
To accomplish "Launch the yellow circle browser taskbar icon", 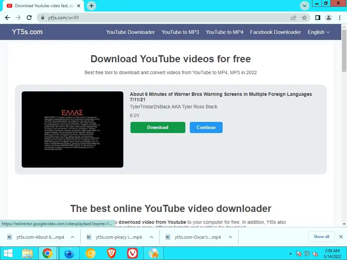I will tap(90, 253).
